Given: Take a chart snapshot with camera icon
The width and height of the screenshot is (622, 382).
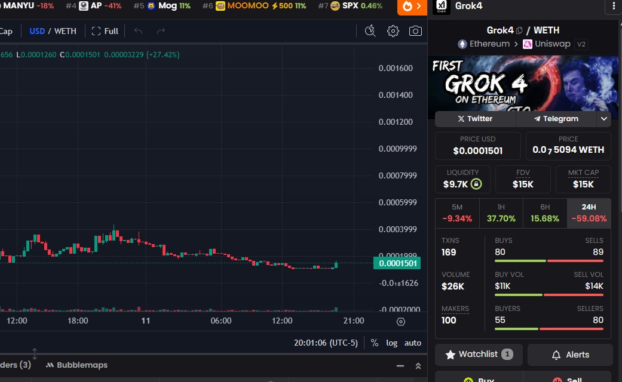Looking at the screenshot, I should pos(415,31).
